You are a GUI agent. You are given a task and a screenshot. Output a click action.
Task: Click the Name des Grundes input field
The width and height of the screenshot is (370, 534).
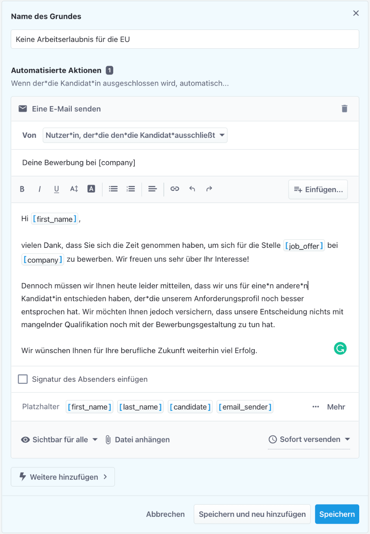(185, 39)
